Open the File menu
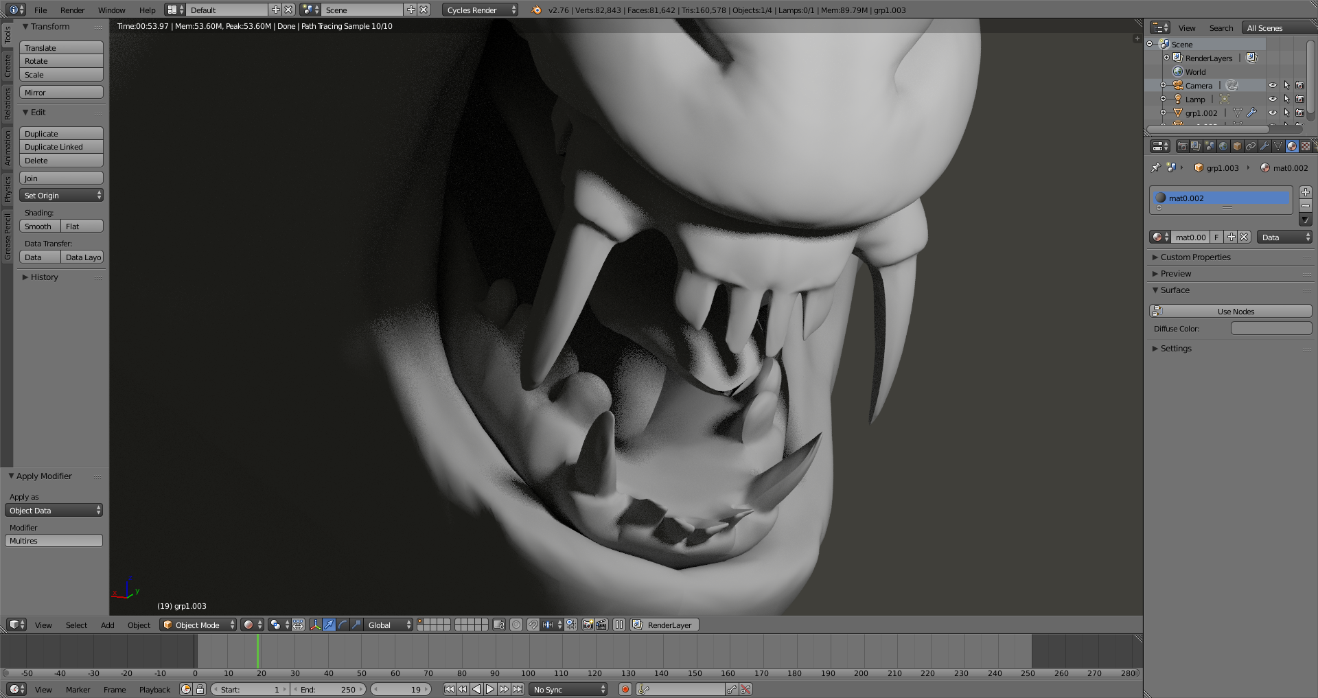1318x698 pixels. click(x=41, y=10)
